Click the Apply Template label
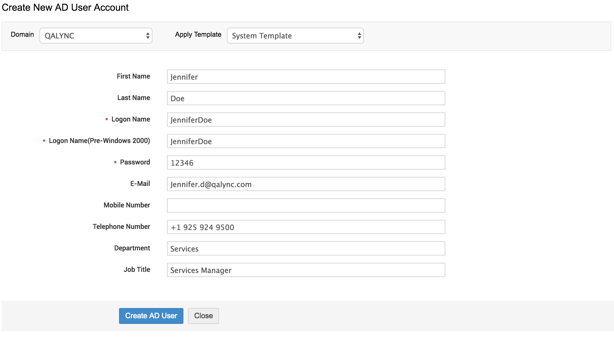The image size is (614, 338). click(x=198, y=34)
